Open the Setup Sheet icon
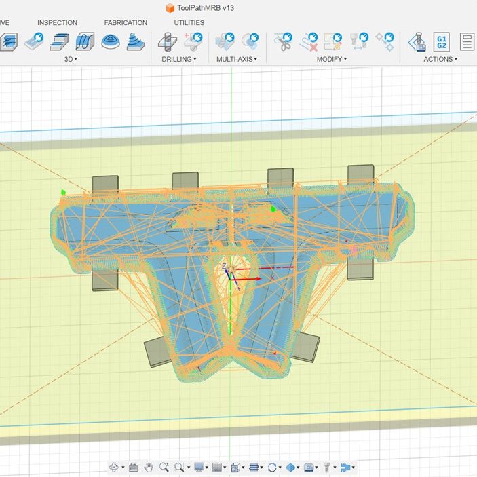The height and width of the screenshot is (477, 477). point(467,42)
